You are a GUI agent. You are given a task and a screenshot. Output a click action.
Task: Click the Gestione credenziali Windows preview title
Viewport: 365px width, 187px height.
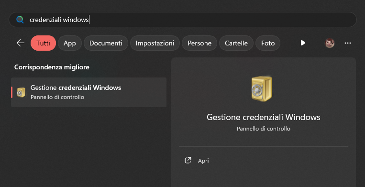tap(264, 117)
